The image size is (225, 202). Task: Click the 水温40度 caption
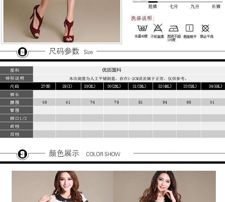coord(141,36)
